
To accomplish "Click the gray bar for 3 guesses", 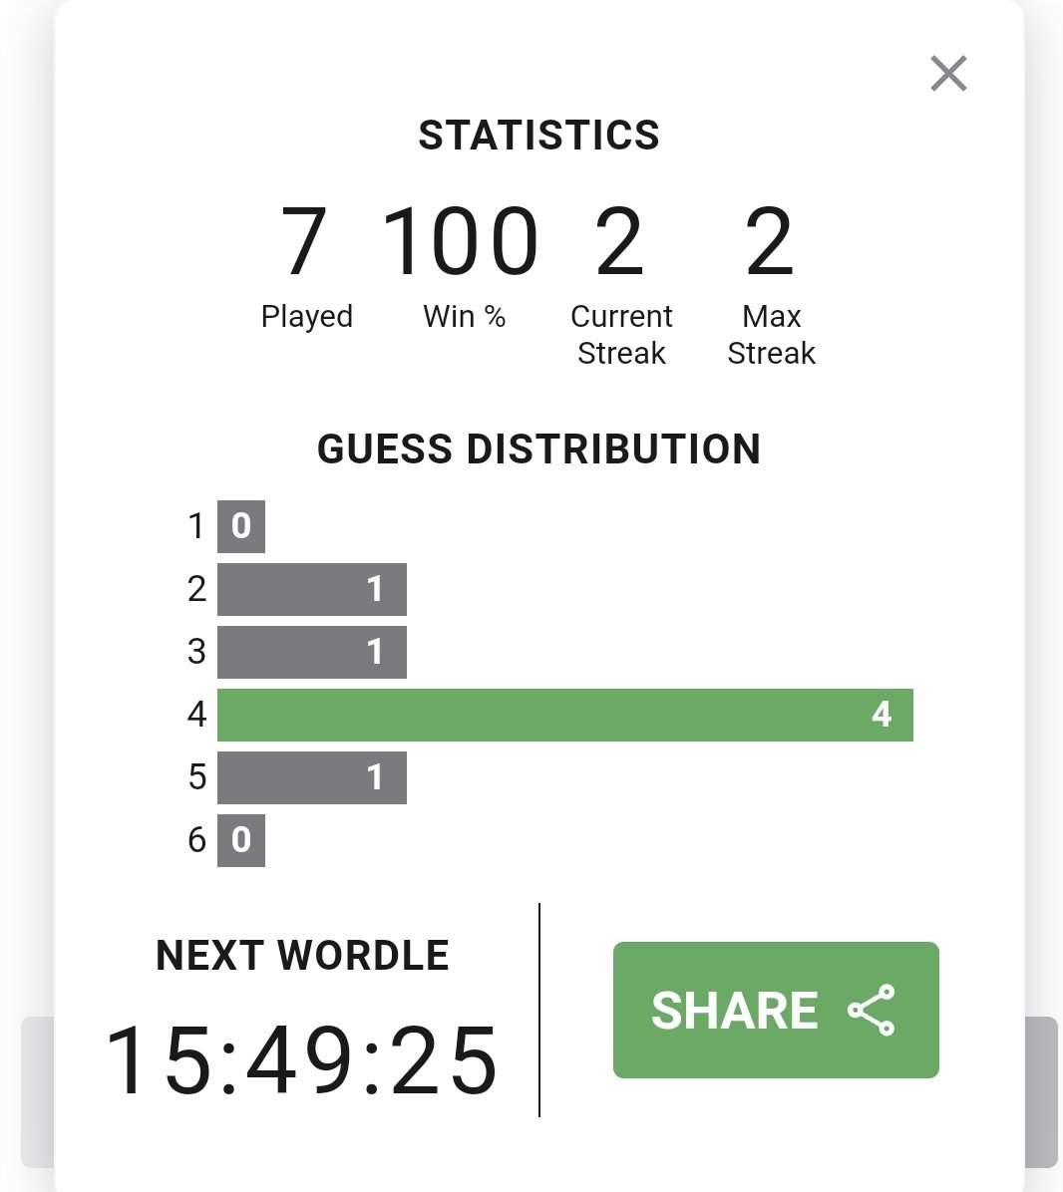I will click(x=312, y=652).
